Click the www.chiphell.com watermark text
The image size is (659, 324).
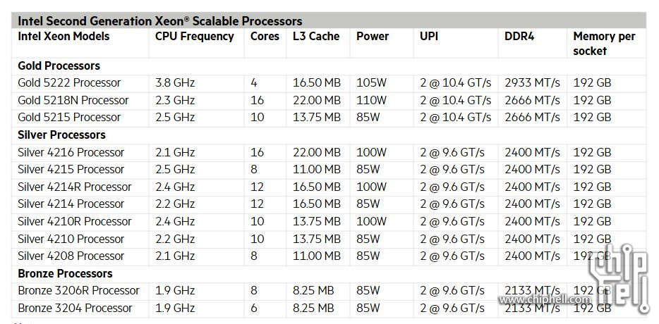click(545, 299)
